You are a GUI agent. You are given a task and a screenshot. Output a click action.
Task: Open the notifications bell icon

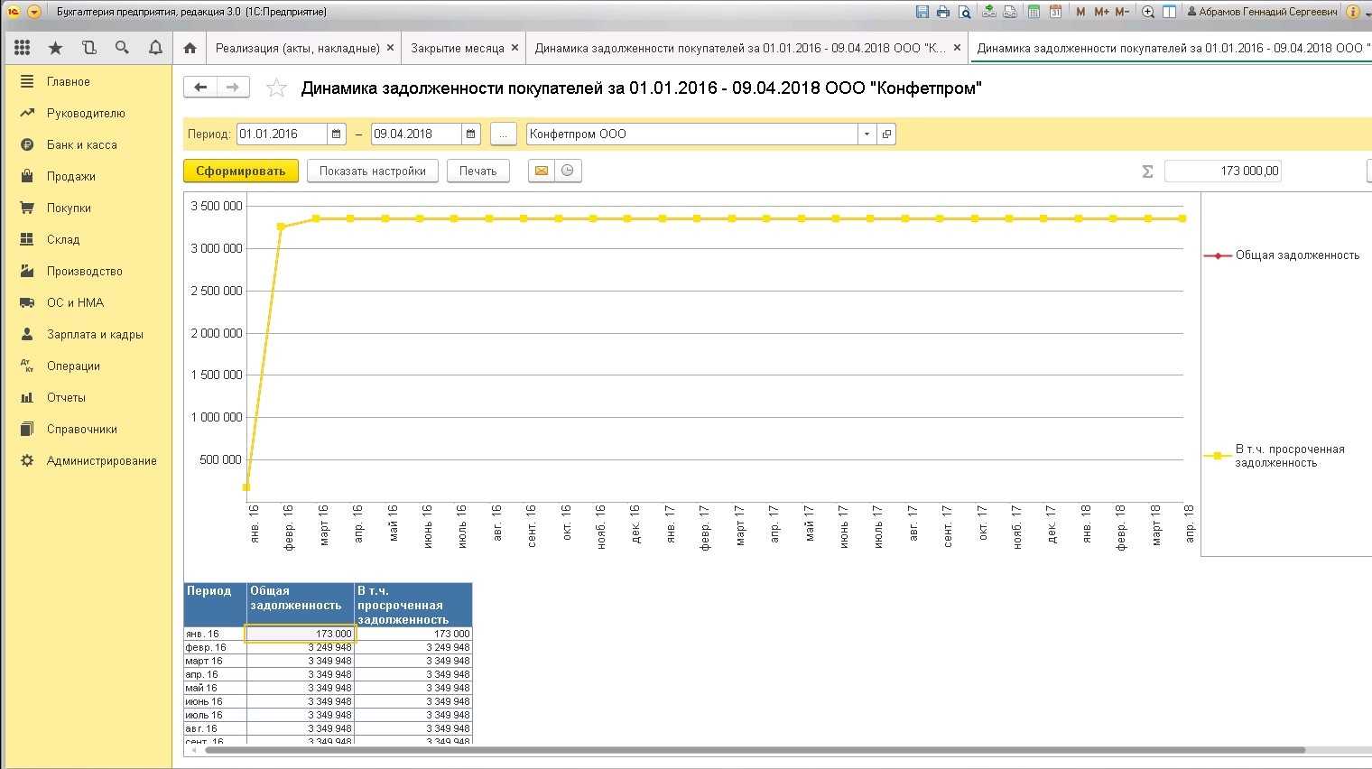[x=155, y=48]
